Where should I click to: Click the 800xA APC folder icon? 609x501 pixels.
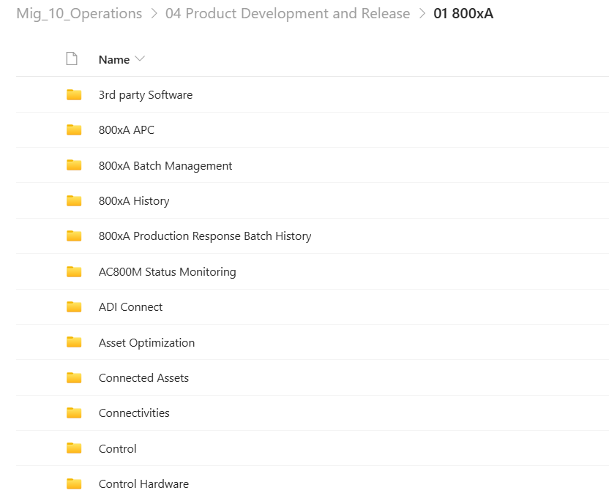click(74, 130)
